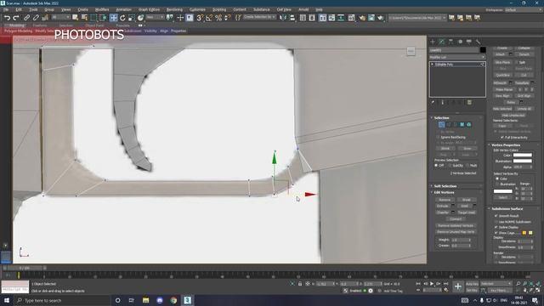This screenshot has width=544, height=306.
Task: Click the Align tool icon
Action: 292,18
